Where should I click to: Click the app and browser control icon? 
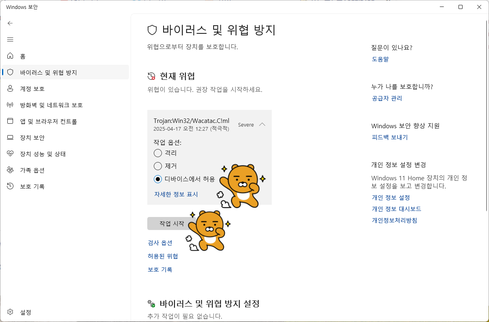click(10, 121)
